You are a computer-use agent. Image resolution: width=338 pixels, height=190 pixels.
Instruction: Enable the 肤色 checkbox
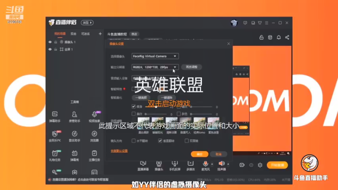179,114
